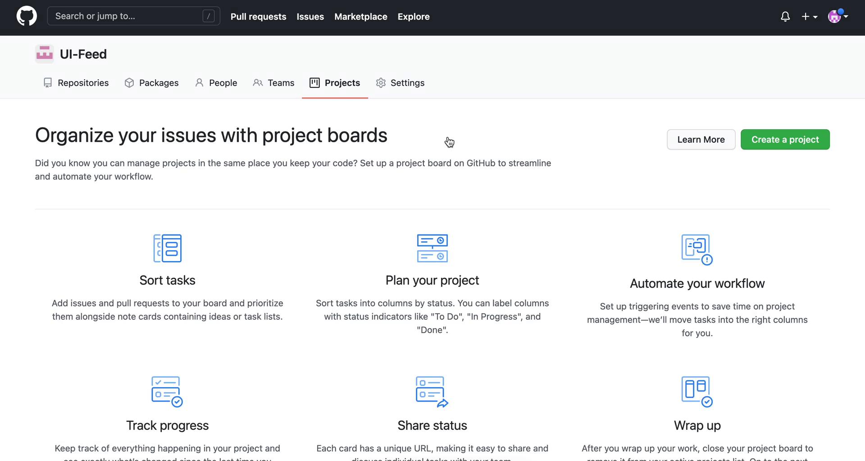
Task: Click the UI-Feed organization avatar
Action: (x=45, y=54)
